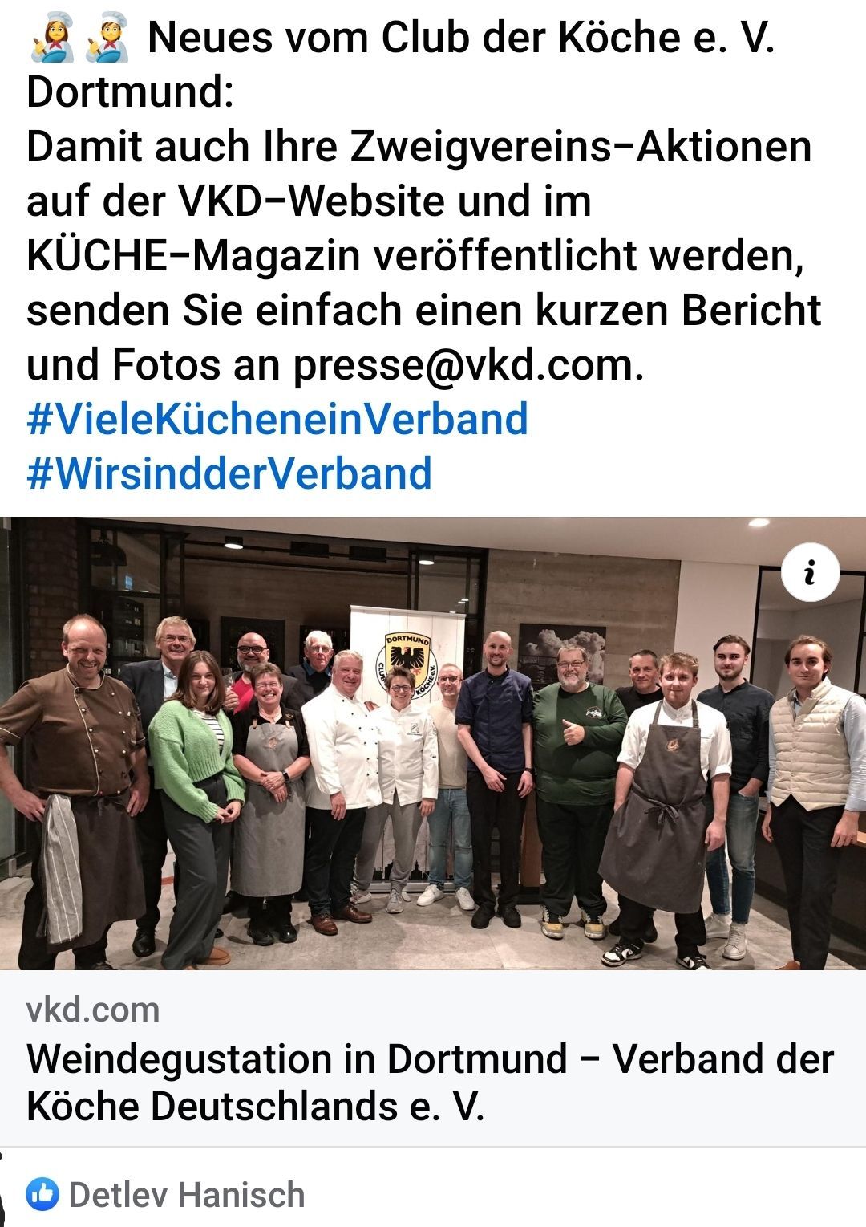Click the vkd.com domain label
The image size is (866, 1227).
(93, 1010)
